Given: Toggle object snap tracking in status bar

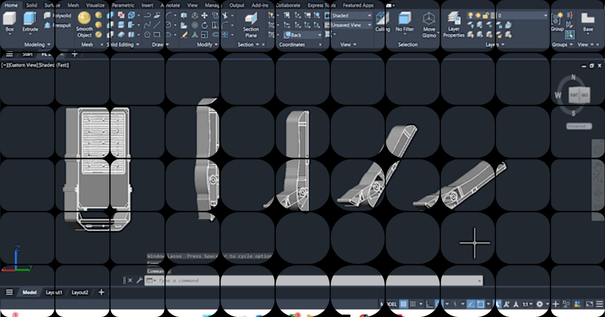Looking at the screenshot, I should 470,304.
